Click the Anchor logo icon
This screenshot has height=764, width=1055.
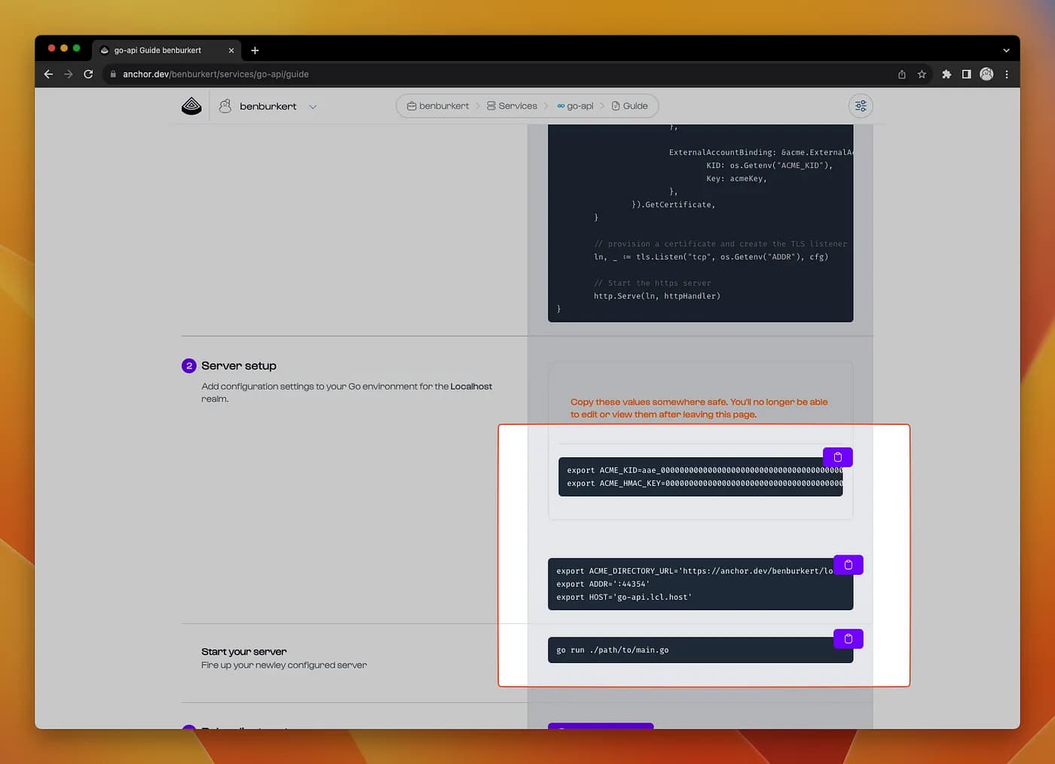(x=192, y=106)
